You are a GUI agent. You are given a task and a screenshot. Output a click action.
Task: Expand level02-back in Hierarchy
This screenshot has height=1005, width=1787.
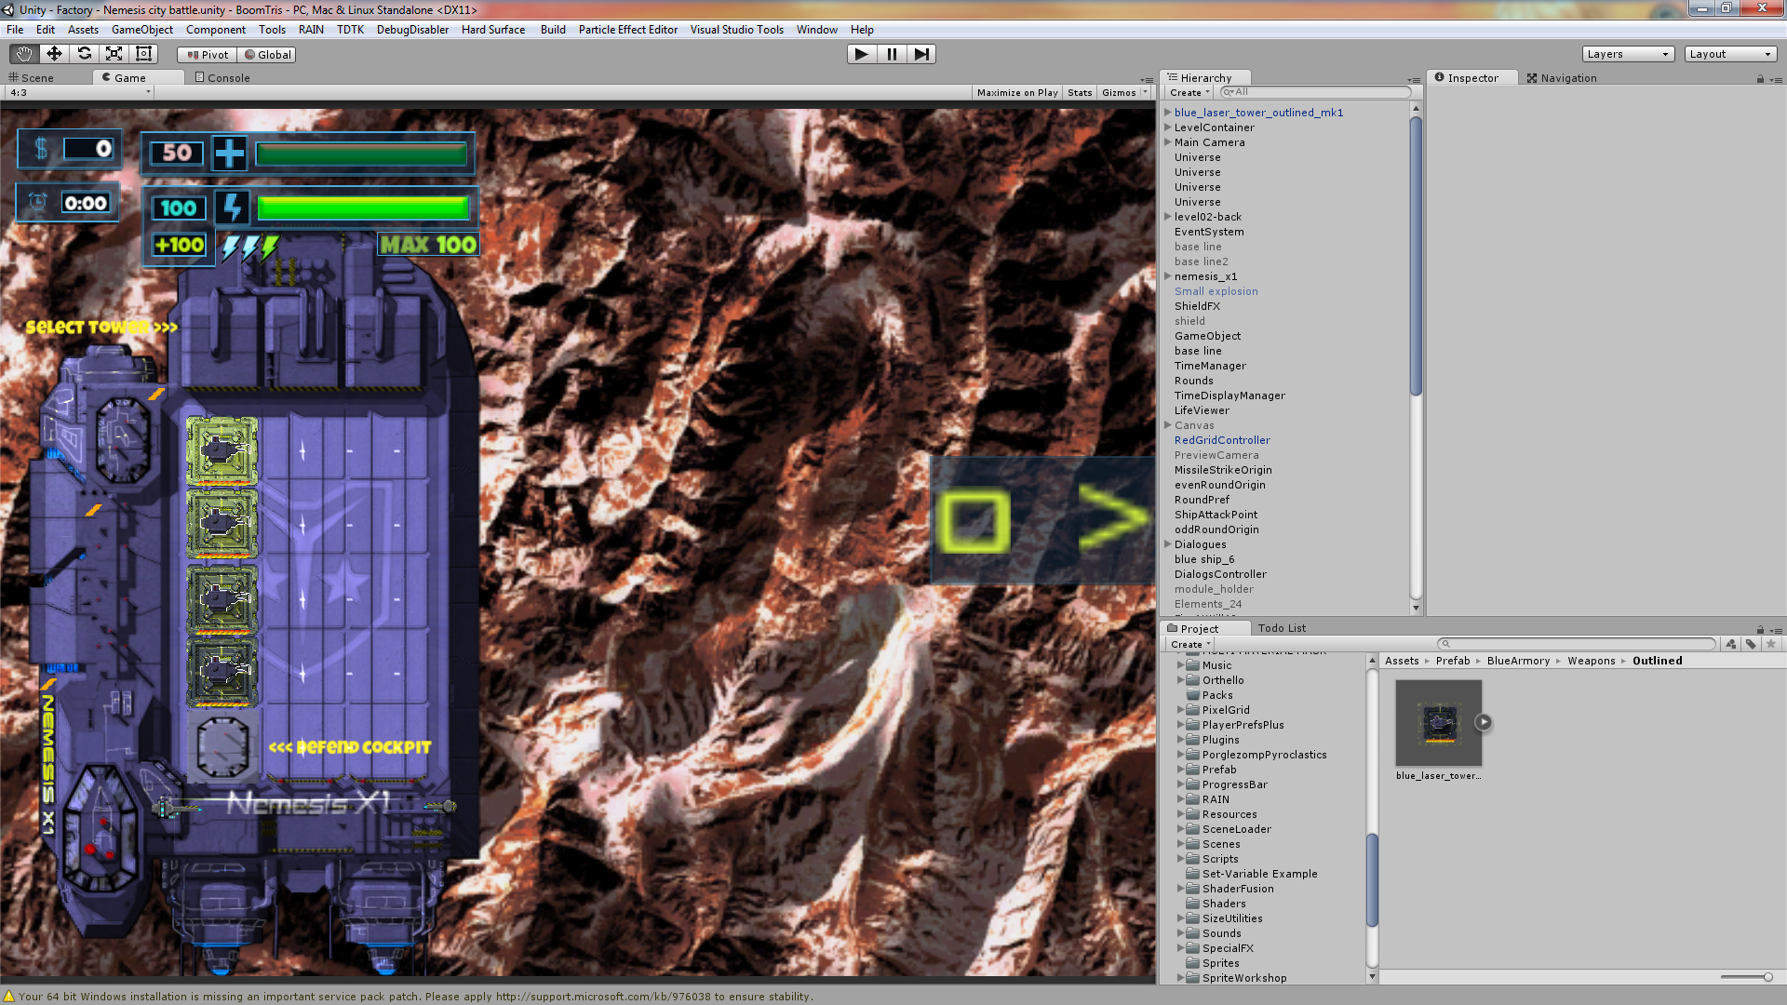click(1168, 217)
